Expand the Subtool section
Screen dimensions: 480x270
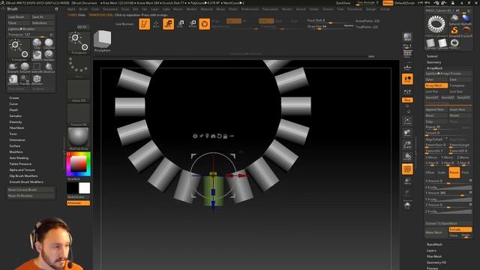(x=432, y=56)
